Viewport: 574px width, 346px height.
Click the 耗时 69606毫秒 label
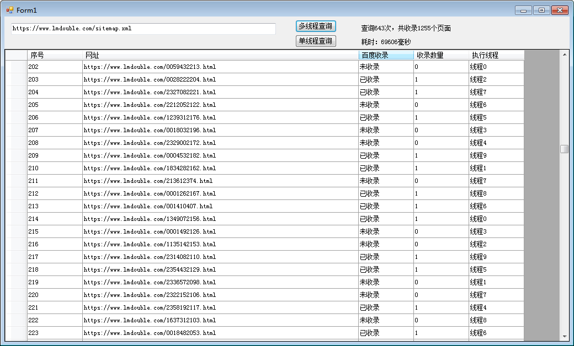[x=386, y=42]
